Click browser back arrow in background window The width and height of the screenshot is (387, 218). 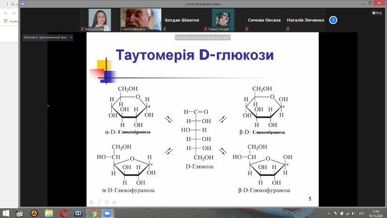tap(6, 13)
